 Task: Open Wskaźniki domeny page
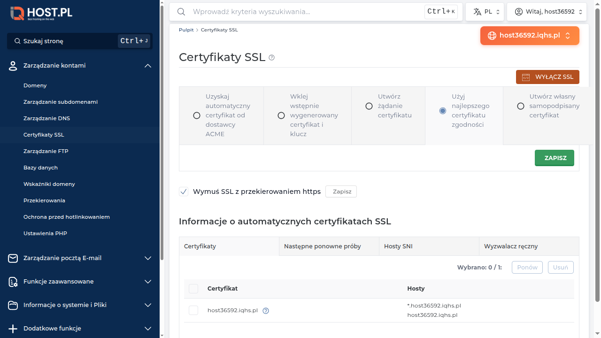click(49, 184)
